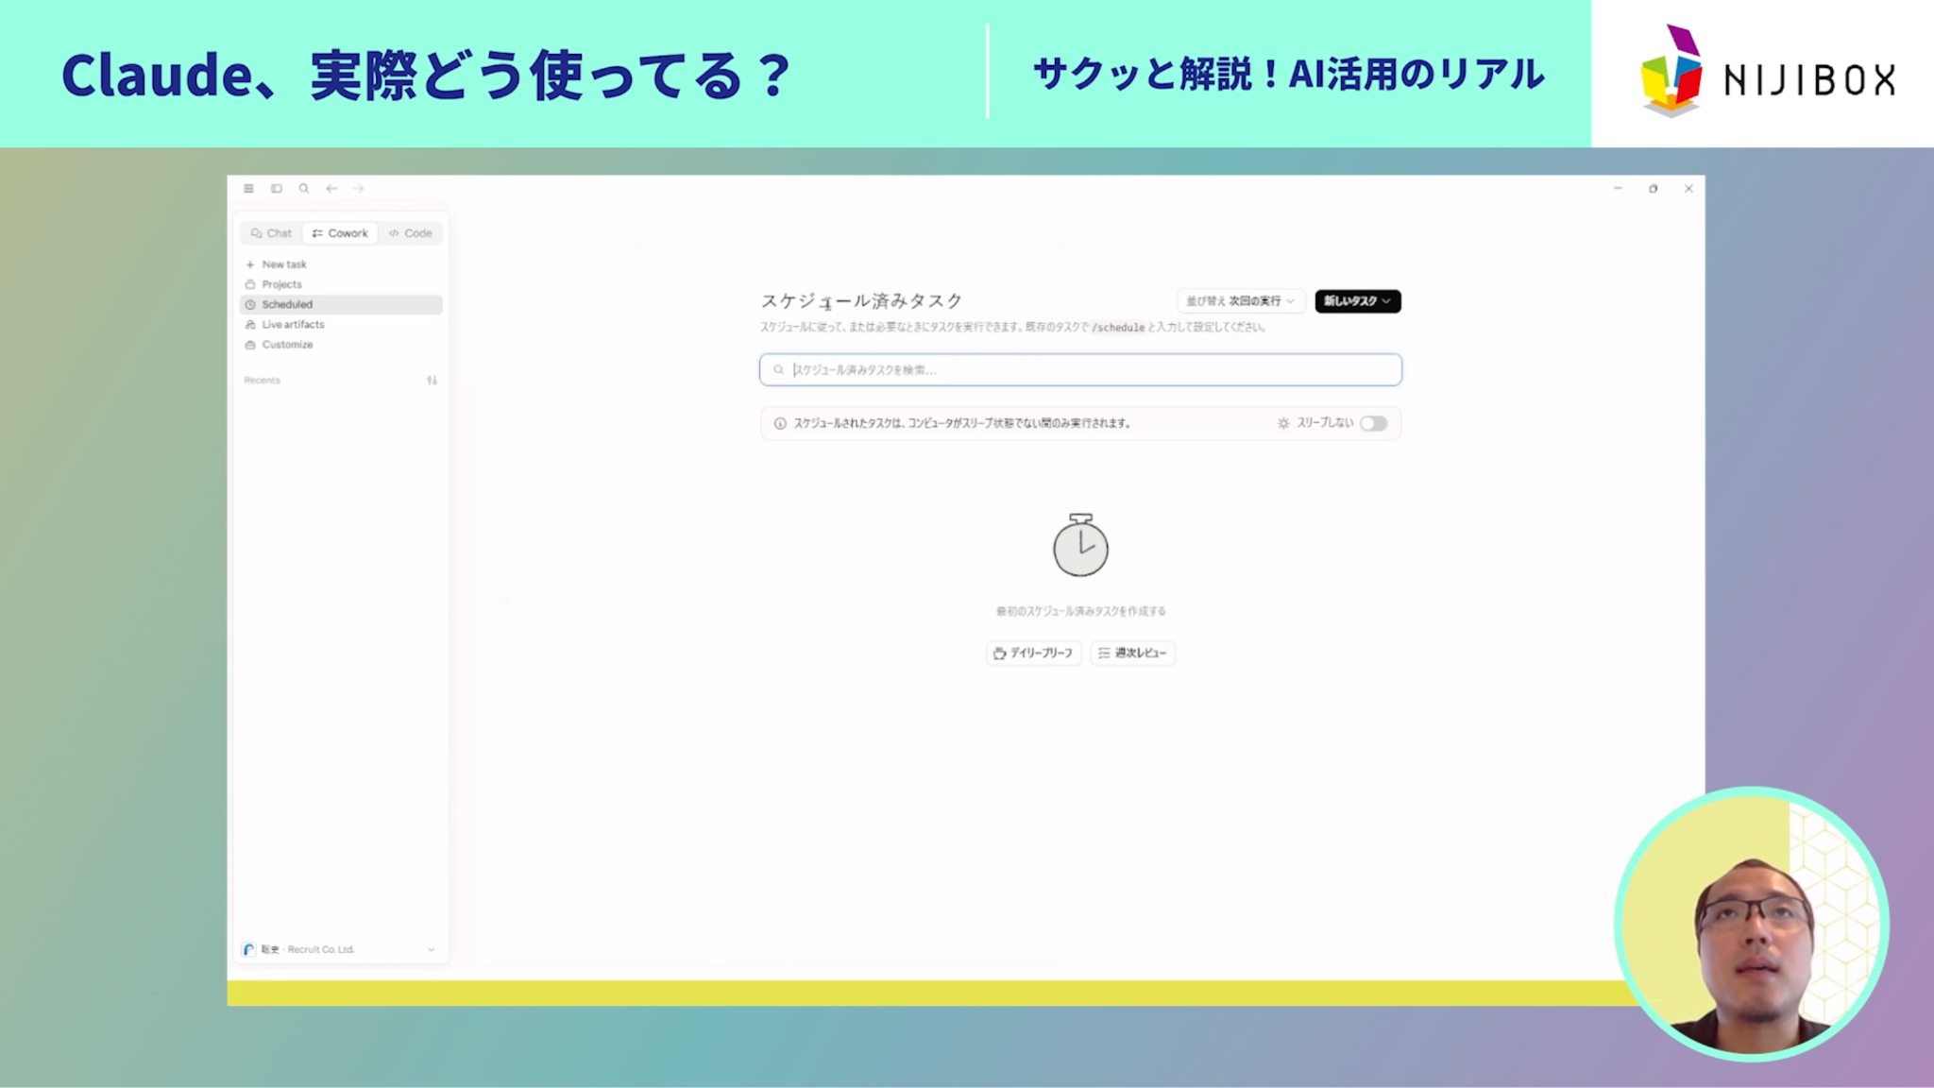The height and width of the screenshot is (1088, 1934).
Task: Click the Recents label in sidebar
Action: tap(262, 381)
